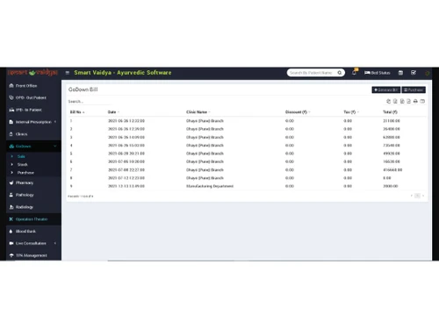Click date 2021-12-13 13:49:00 cell

tap(126, 186)
